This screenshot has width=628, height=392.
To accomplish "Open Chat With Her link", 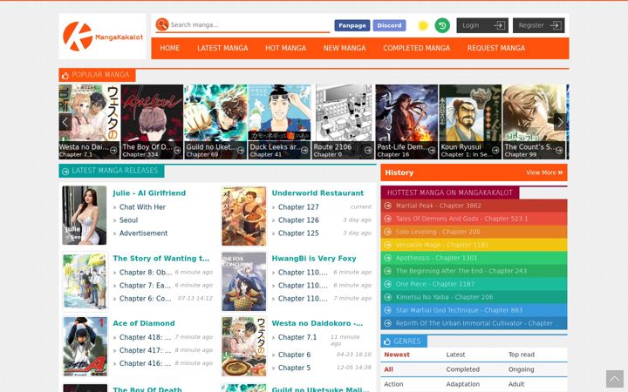I will [142, 206].
